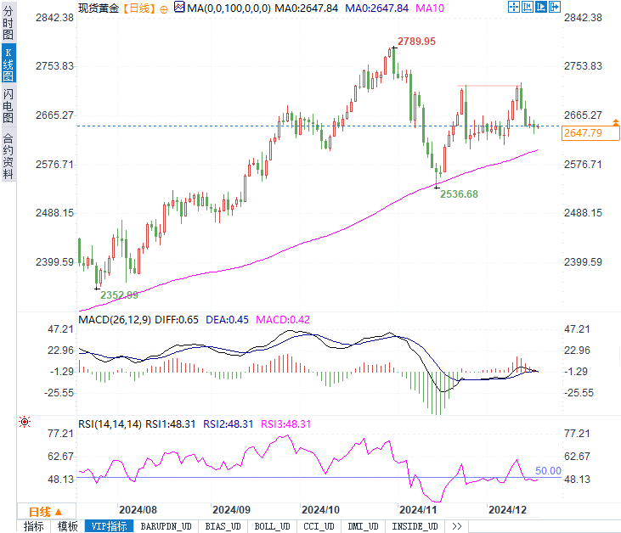
Task: Apply the BIAS_UD indicator
Action: coord(223,526)
